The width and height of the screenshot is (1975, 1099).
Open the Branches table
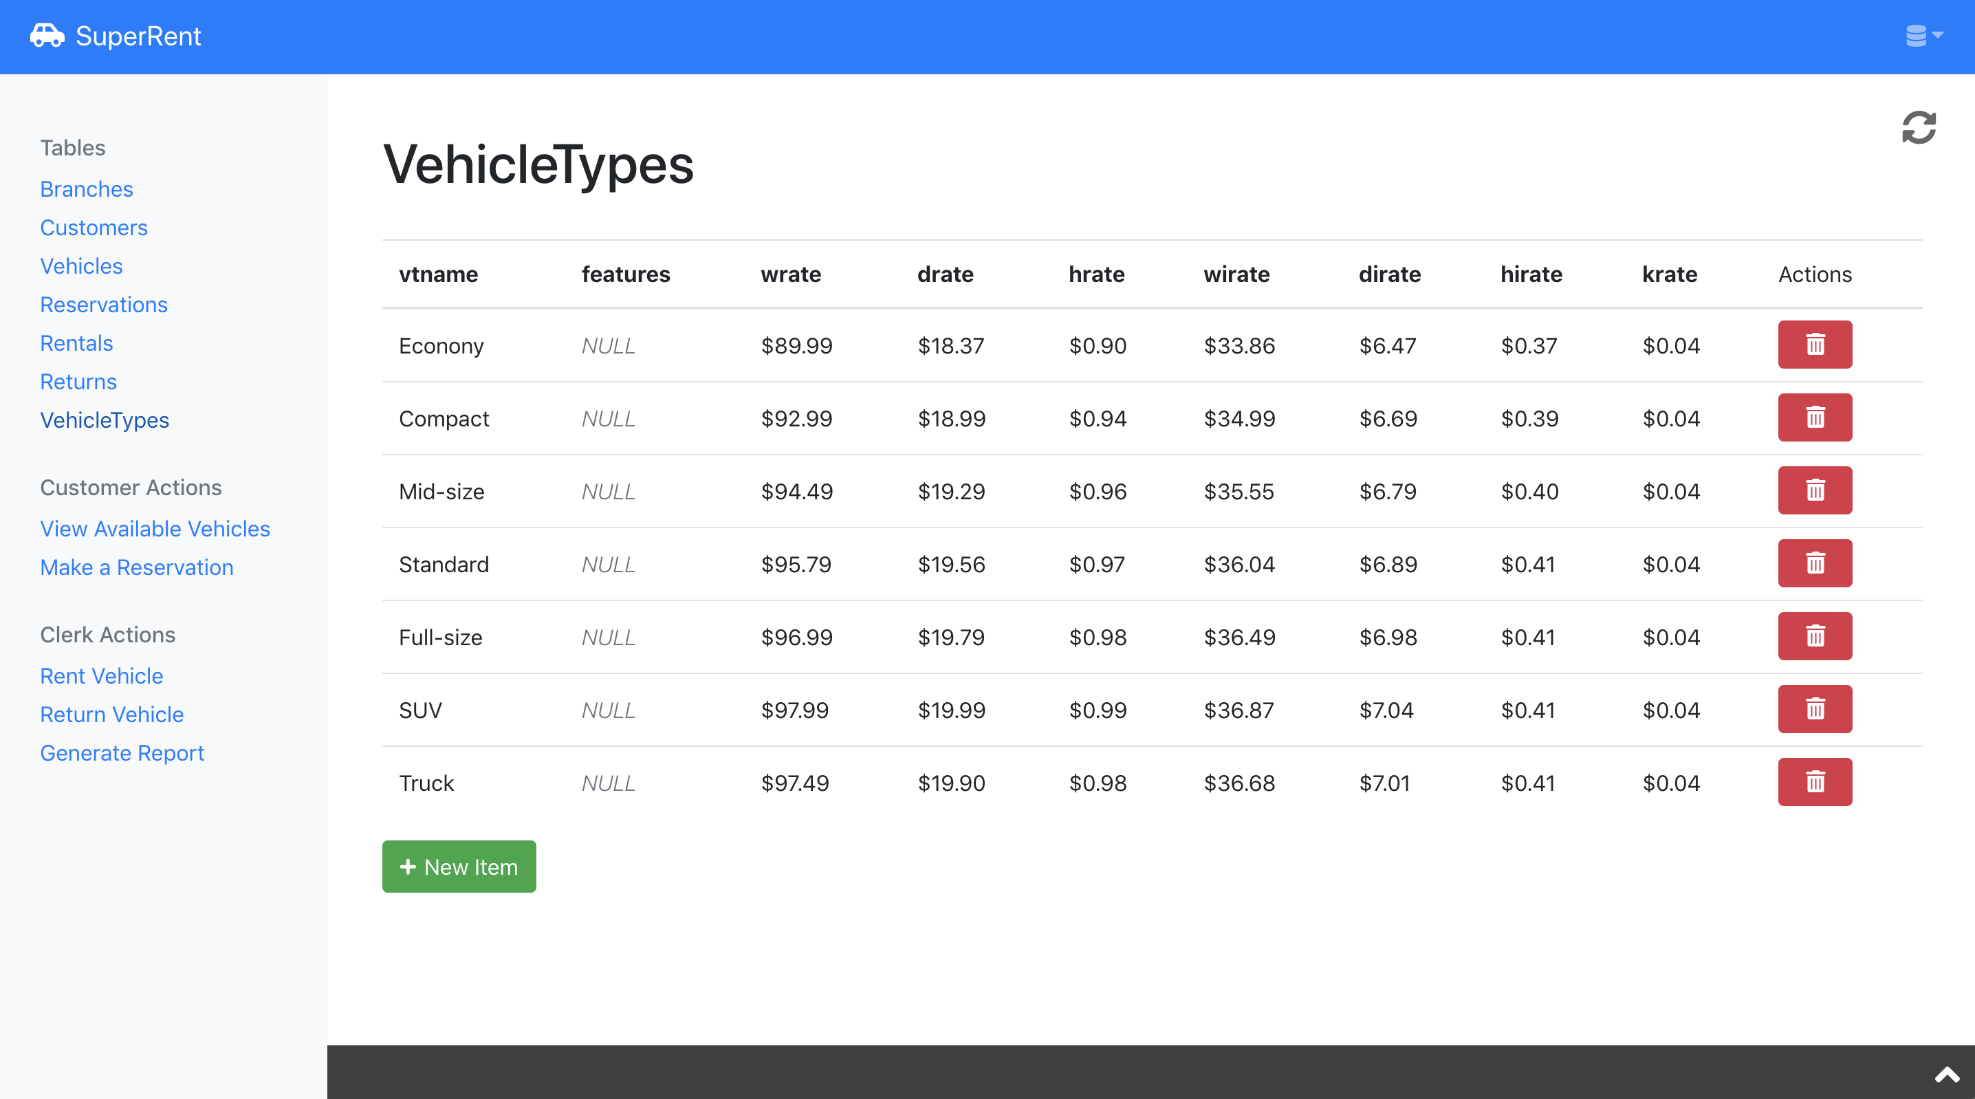[87, 188]
